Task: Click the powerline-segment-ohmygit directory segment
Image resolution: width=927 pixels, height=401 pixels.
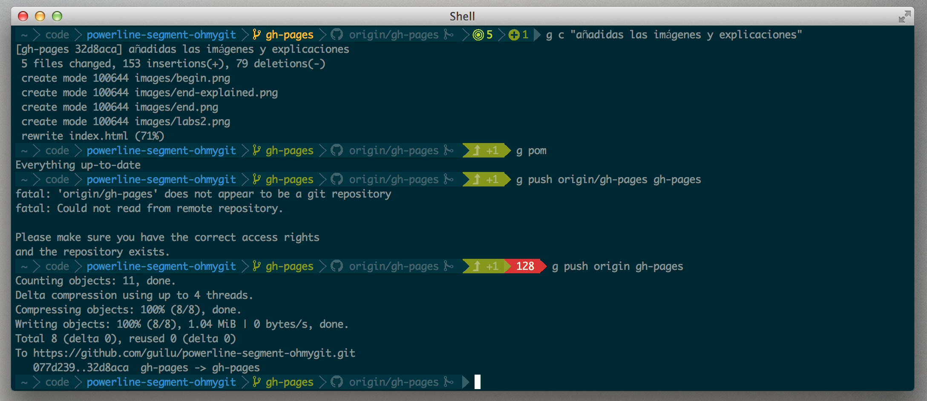Action: point(161,34)
